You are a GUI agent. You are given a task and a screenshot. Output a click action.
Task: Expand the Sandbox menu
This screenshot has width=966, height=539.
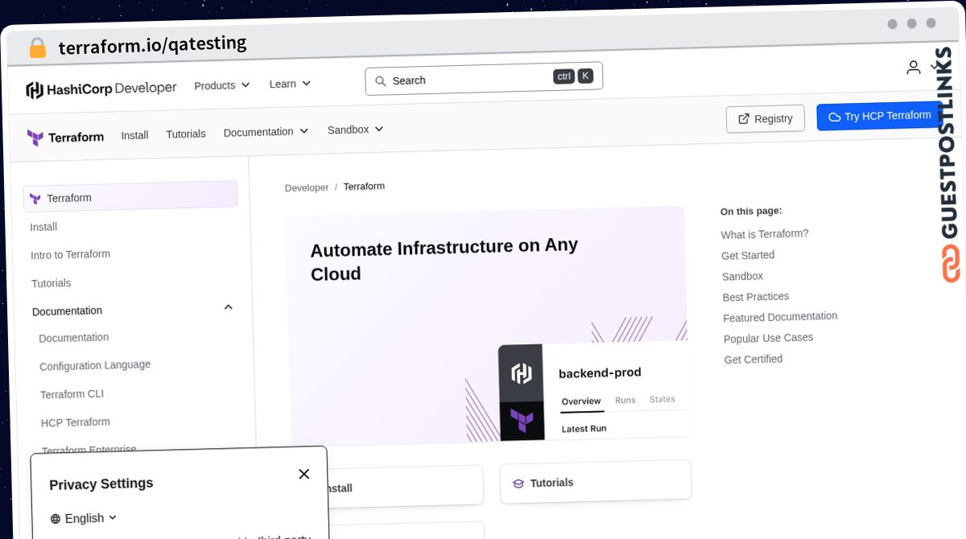point(356,130)
